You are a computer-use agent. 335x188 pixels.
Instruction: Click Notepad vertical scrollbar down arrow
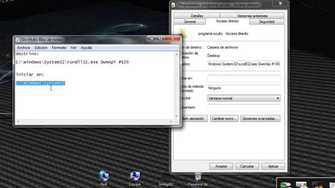(x=176, y=116)
